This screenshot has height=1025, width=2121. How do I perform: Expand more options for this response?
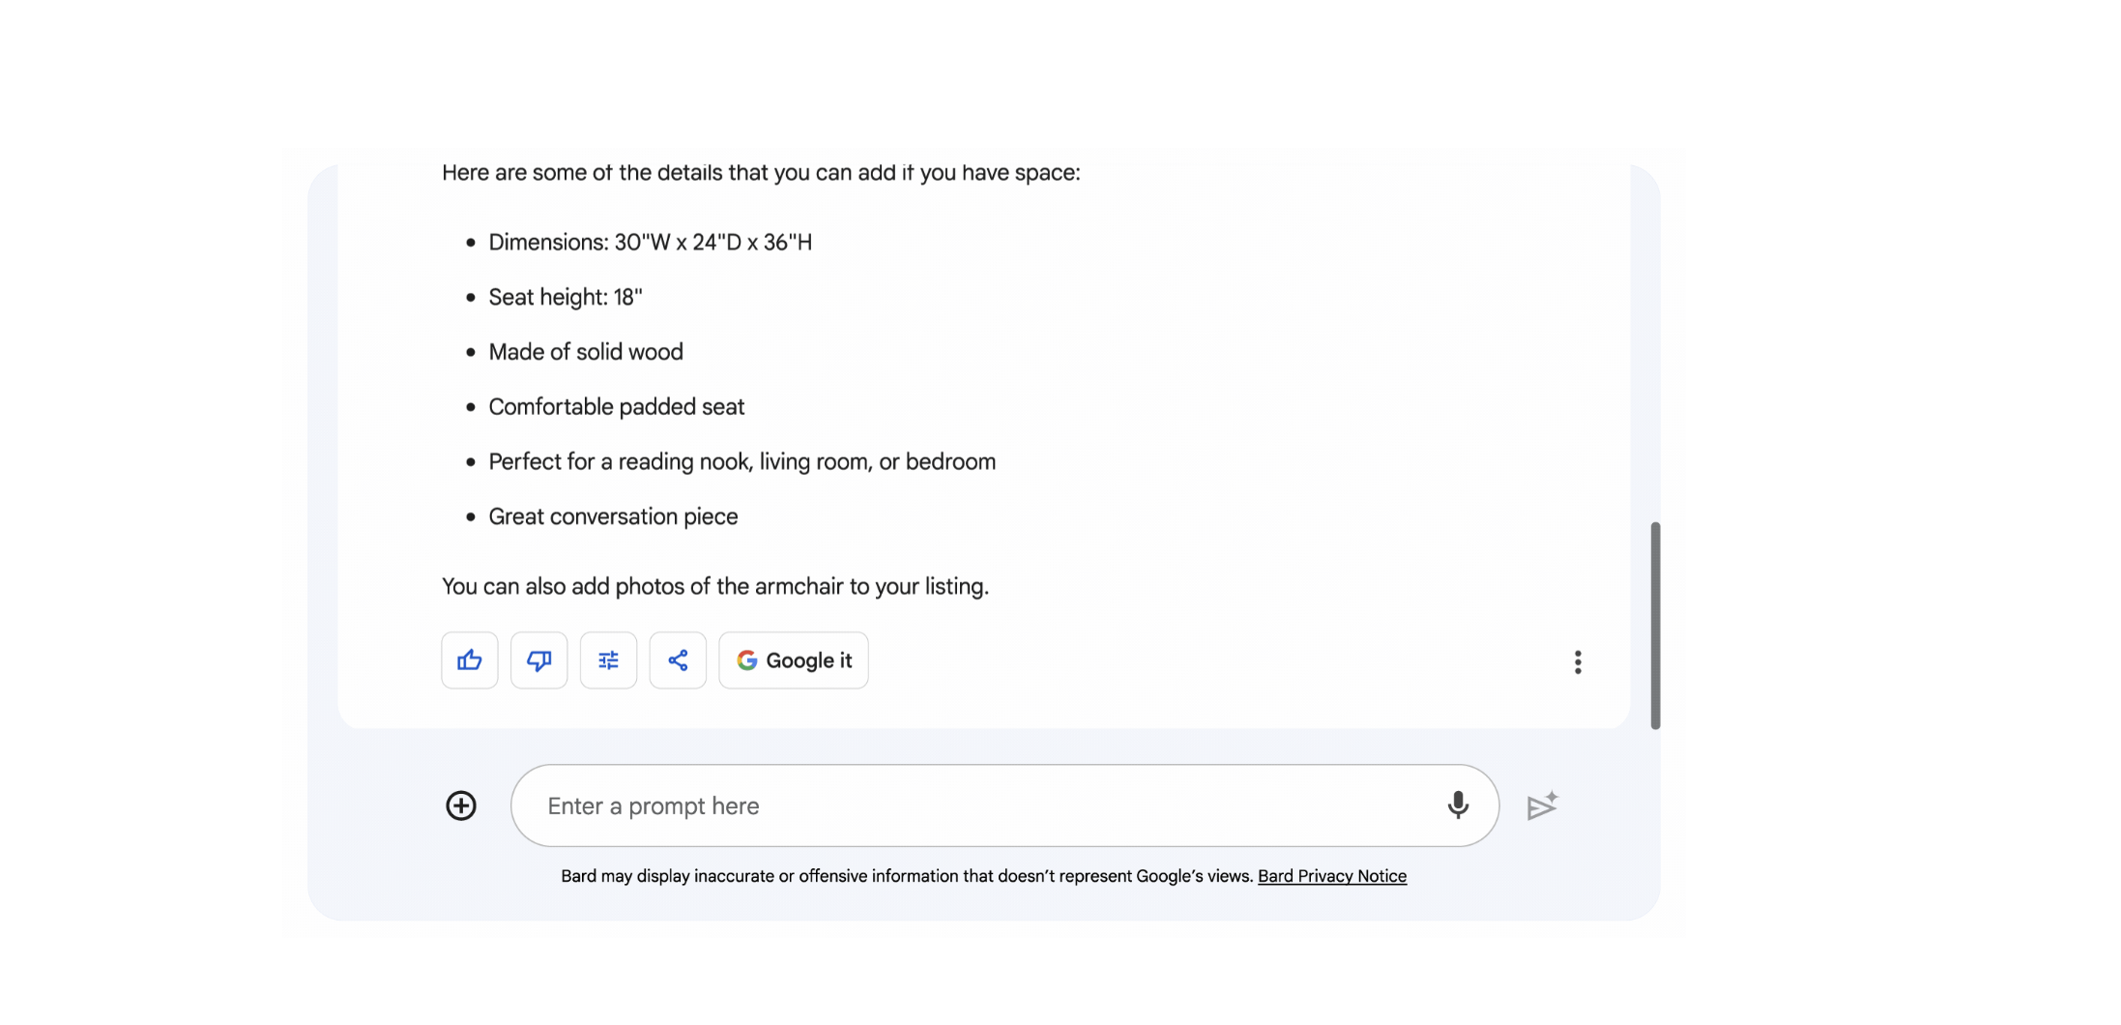click(1578, 661)
